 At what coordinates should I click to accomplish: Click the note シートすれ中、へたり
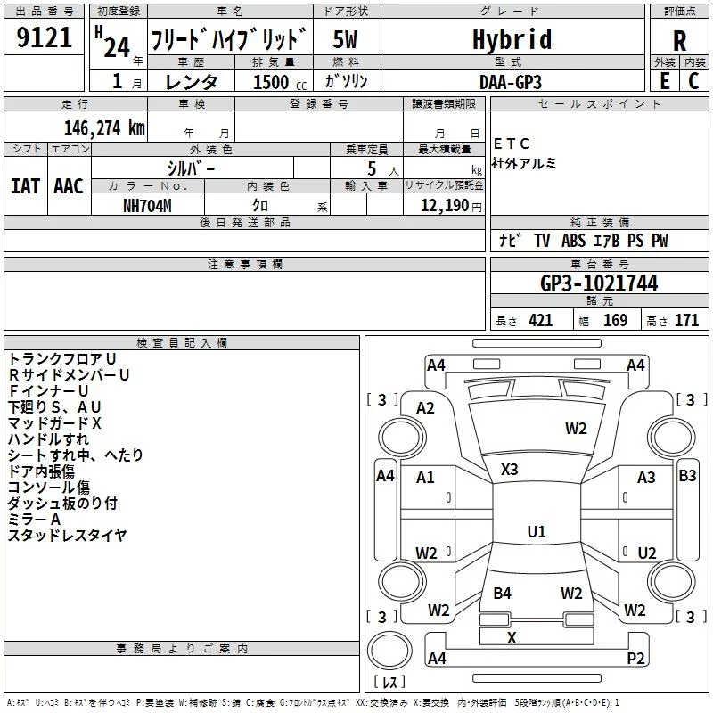pyautogui.click(x=76, y=455)
